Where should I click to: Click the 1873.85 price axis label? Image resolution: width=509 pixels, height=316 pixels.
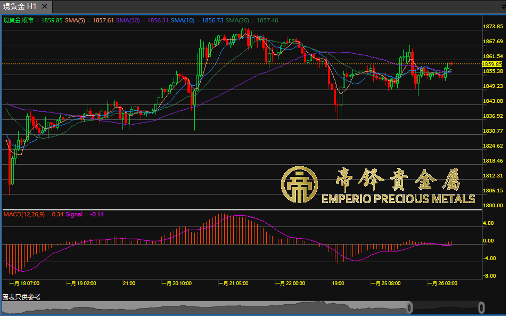493,27
